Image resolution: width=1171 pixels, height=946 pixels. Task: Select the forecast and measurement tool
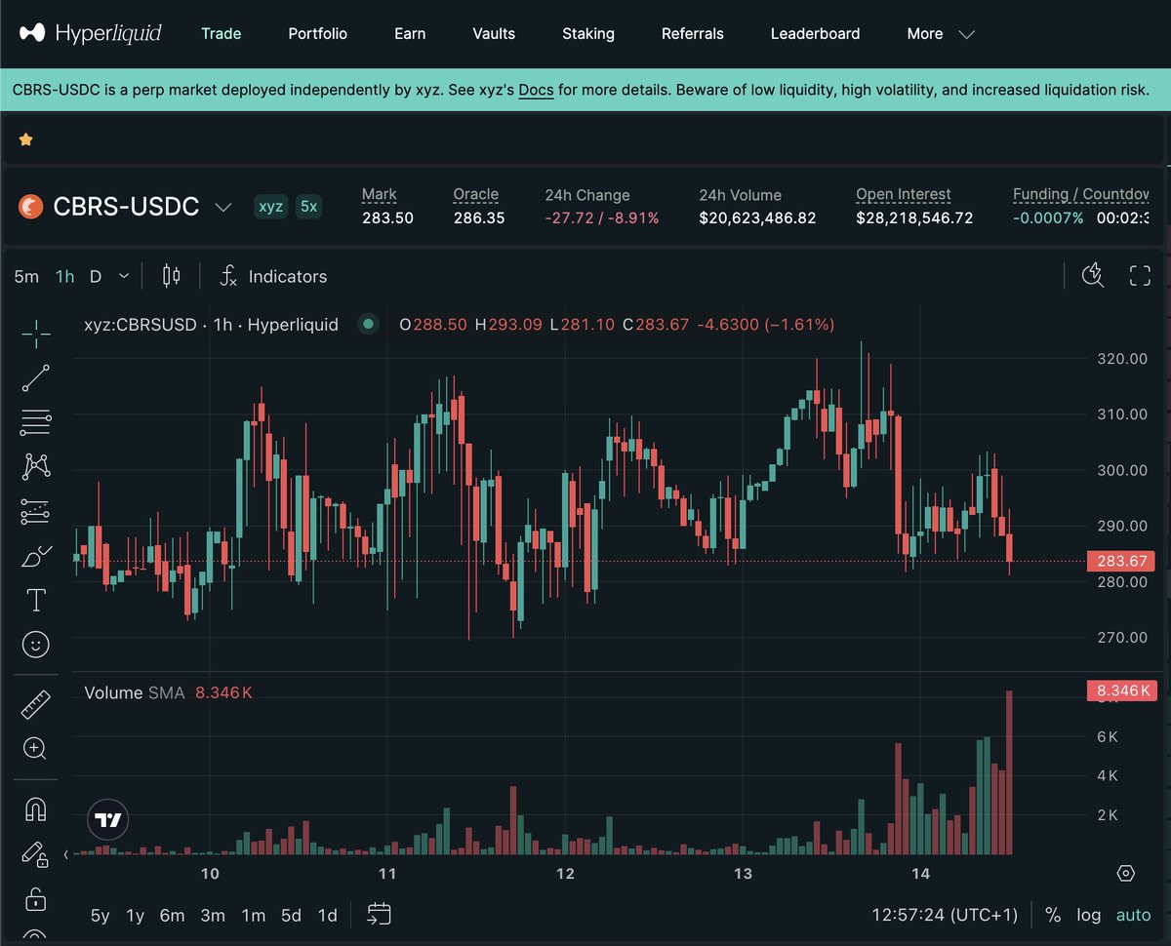pyautogui.click(x=36, y=511)
